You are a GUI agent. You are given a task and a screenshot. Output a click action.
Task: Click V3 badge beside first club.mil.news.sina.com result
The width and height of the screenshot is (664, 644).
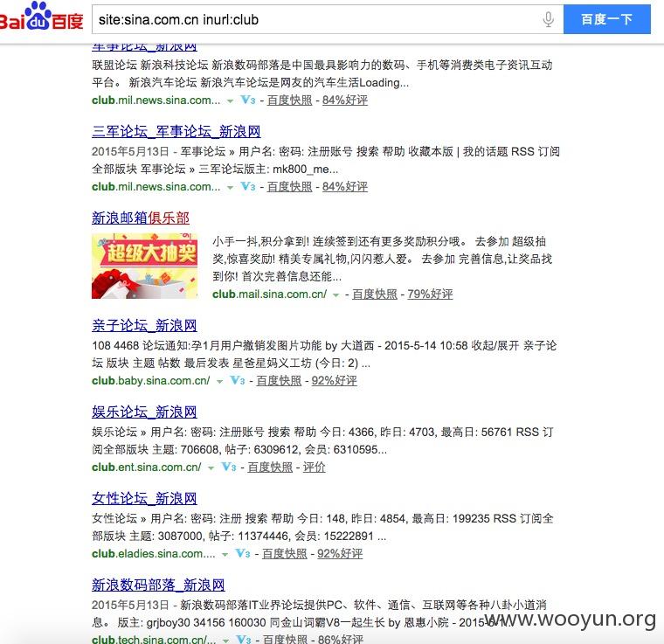248,100
